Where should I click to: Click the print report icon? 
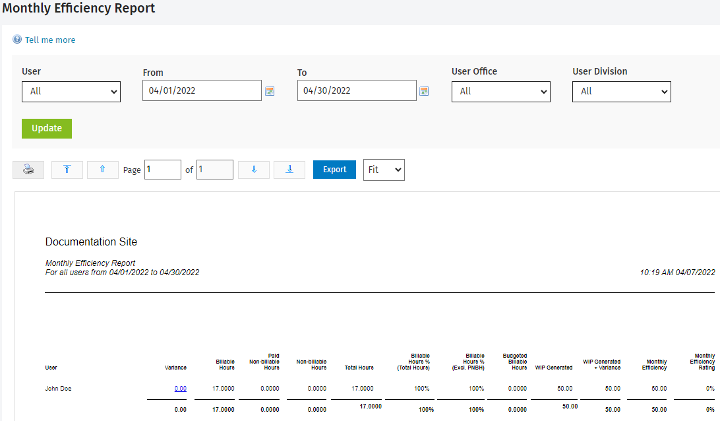[28, 170]
